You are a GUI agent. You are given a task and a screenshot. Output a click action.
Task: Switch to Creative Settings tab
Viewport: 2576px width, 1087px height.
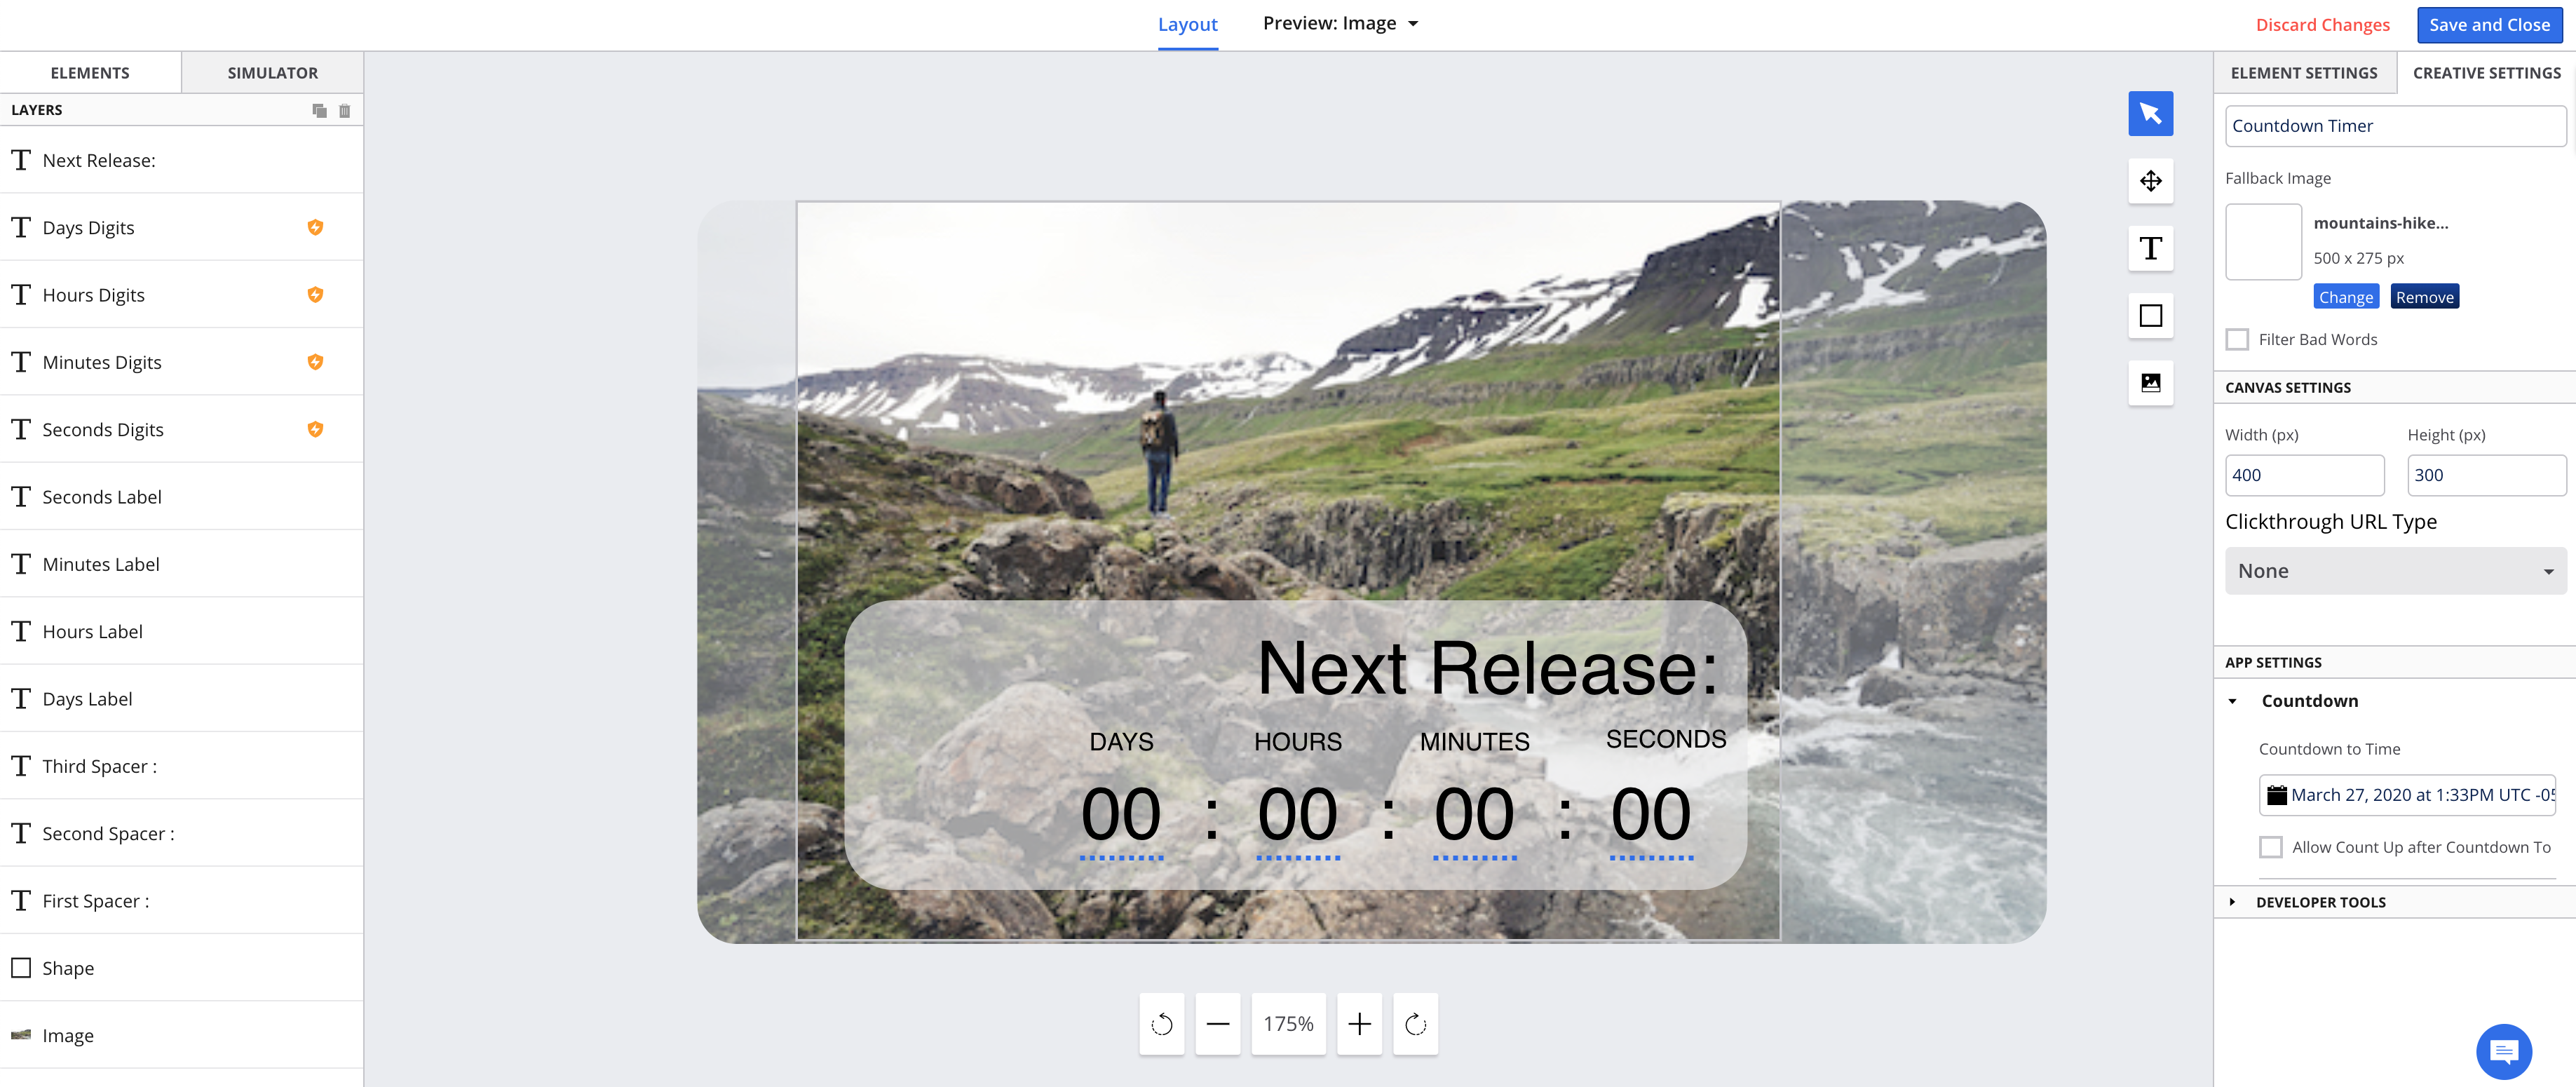(2486, 72)
